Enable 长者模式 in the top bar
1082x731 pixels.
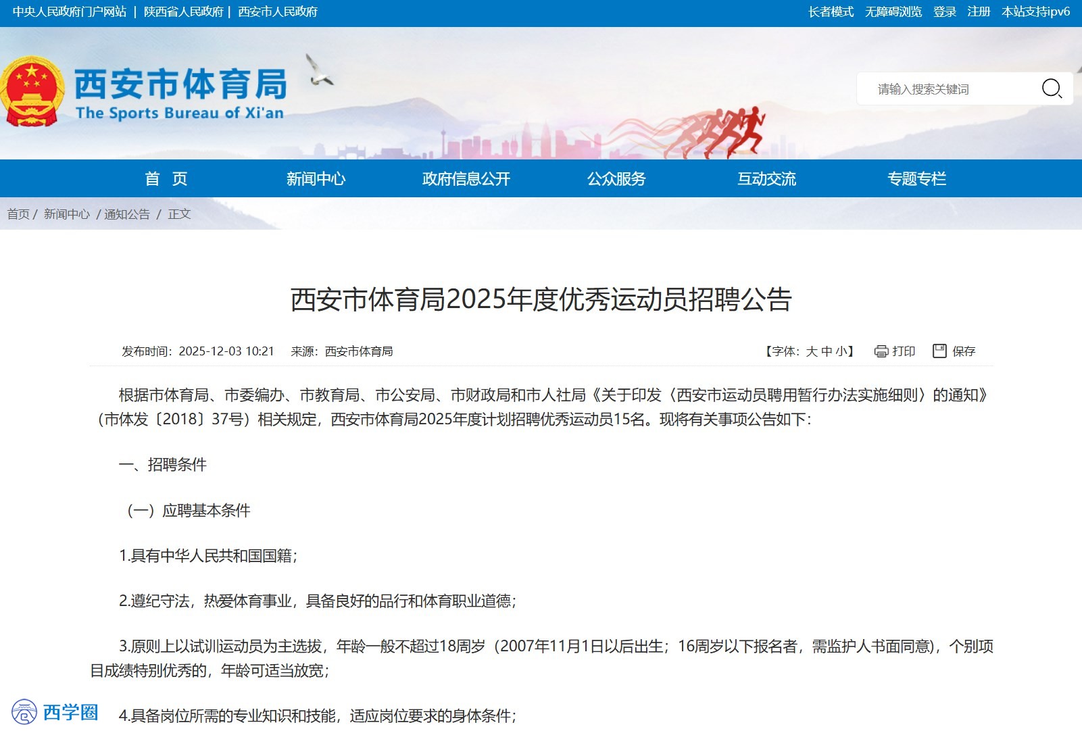coord(831,11)
